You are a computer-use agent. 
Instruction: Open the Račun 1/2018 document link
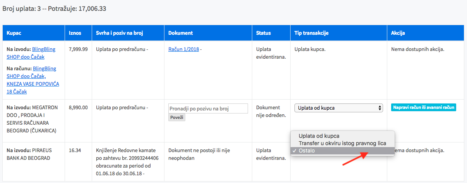tap(183, 49)
